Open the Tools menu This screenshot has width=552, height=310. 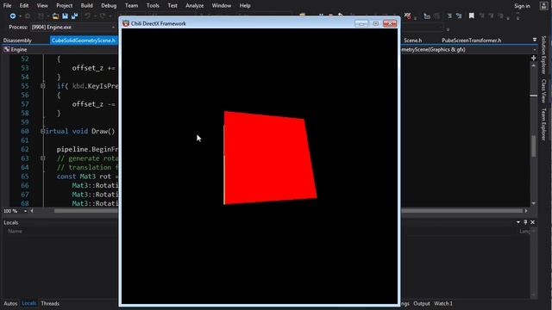click(153, 6)
